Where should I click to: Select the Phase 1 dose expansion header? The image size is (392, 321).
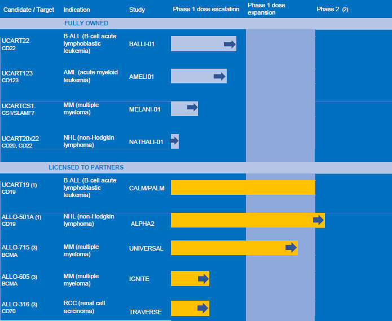(x=267, y=9)
